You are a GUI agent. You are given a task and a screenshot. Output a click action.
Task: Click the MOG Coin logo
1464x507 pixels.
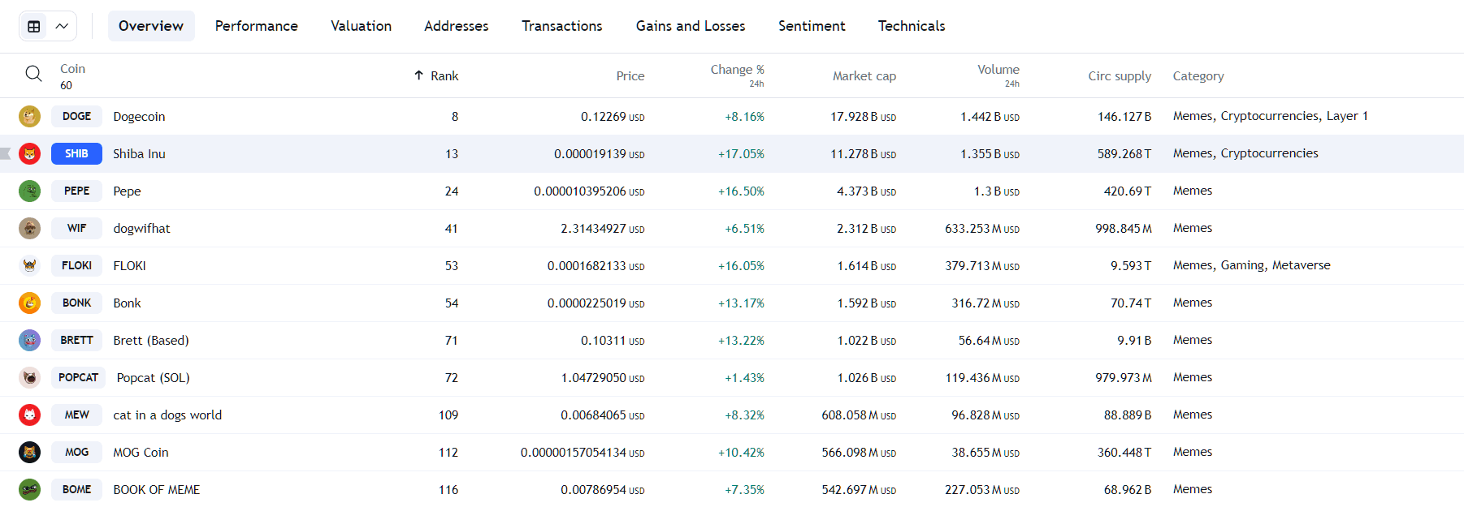(30, 453)
